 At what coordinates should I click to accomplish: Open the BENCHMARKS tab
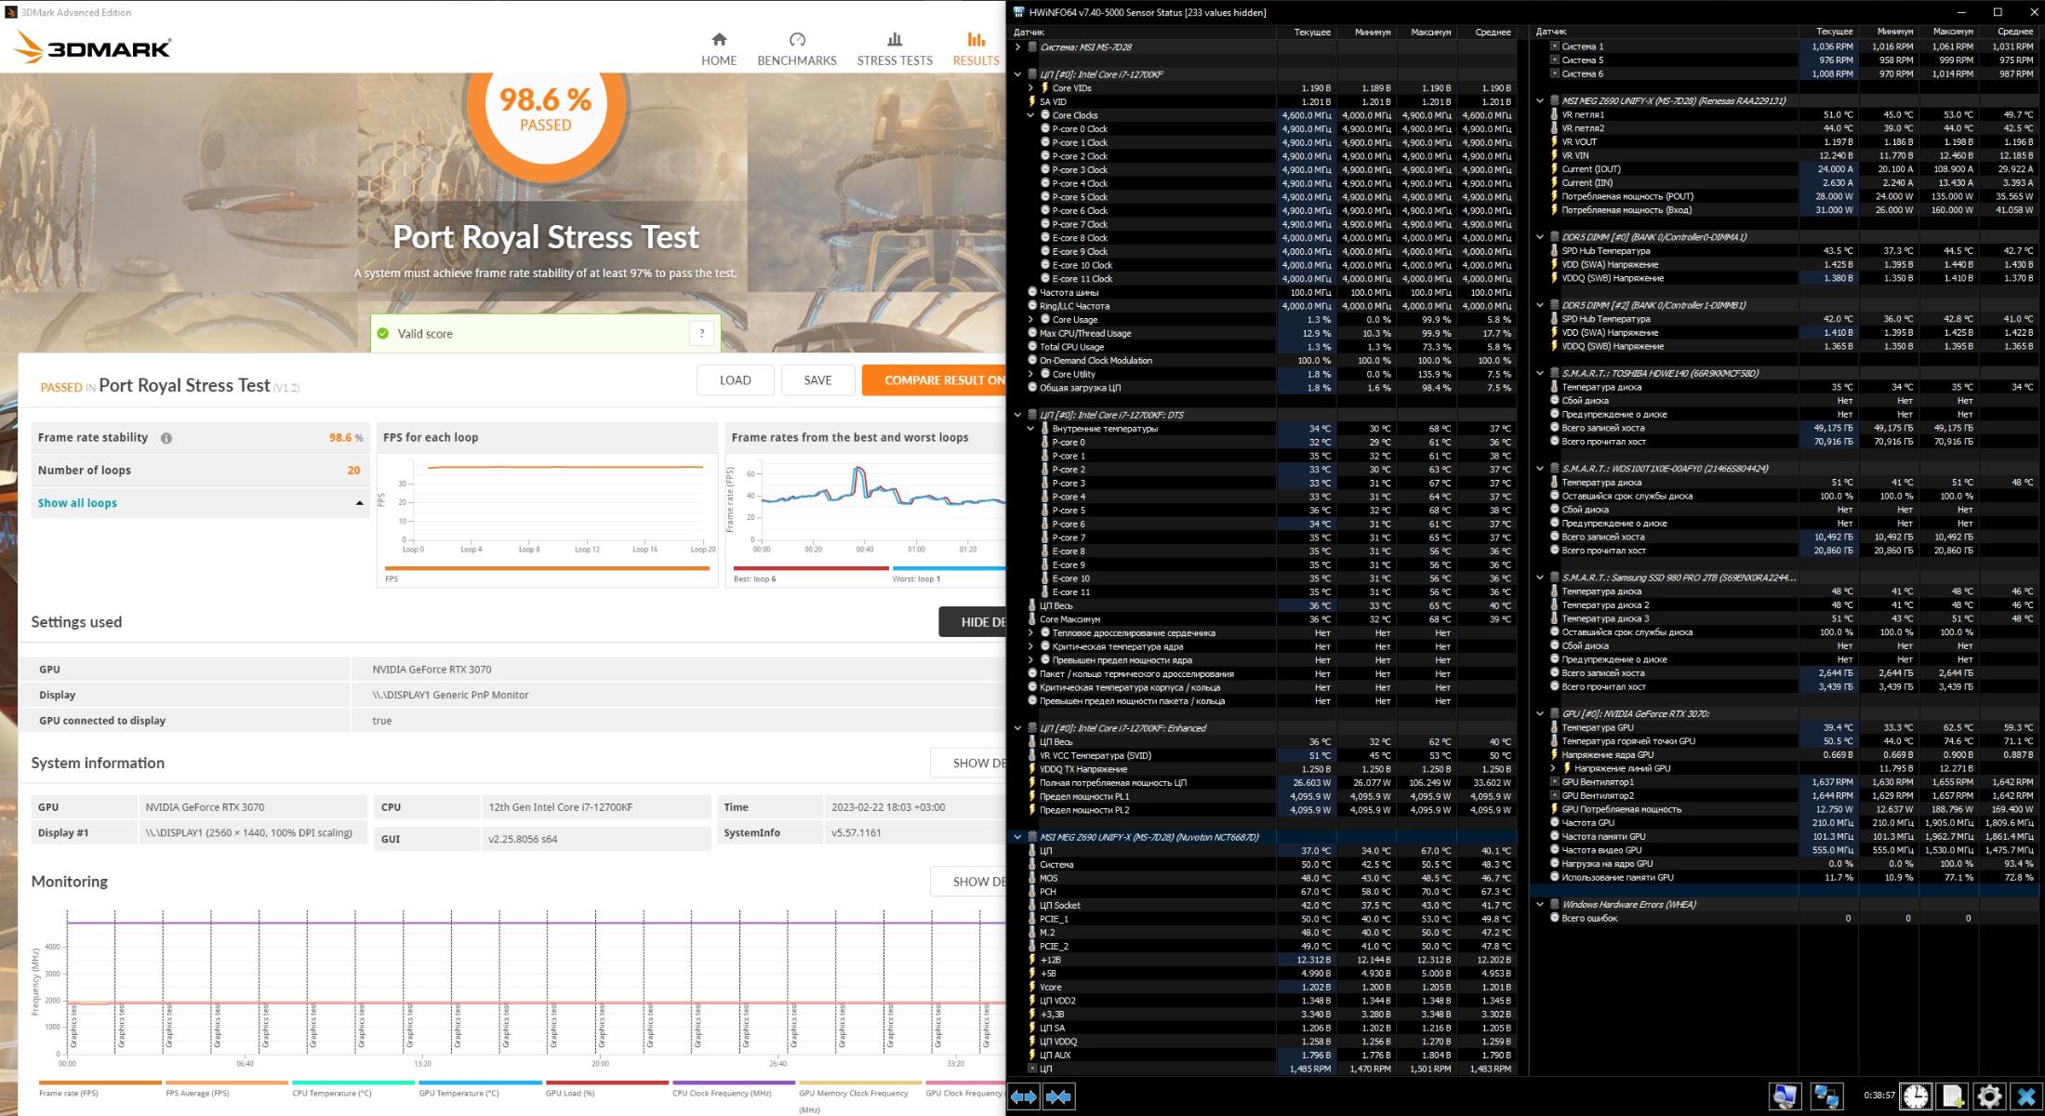click(x=796, y=48)
